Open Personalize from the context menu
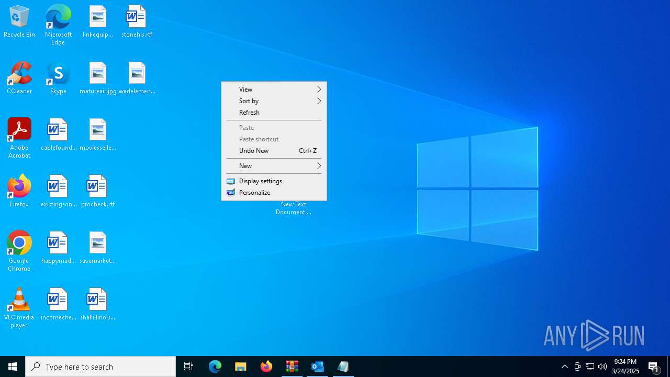The width and height of the screenshot is (670, 377). 274,193
